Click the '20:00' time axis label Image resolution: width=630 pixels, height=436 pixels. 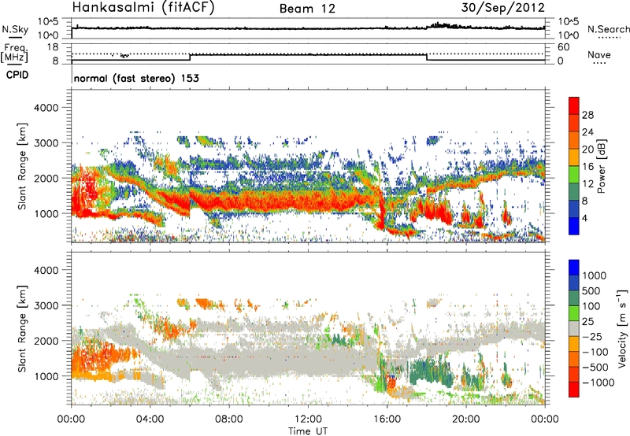tap(465, 419)
